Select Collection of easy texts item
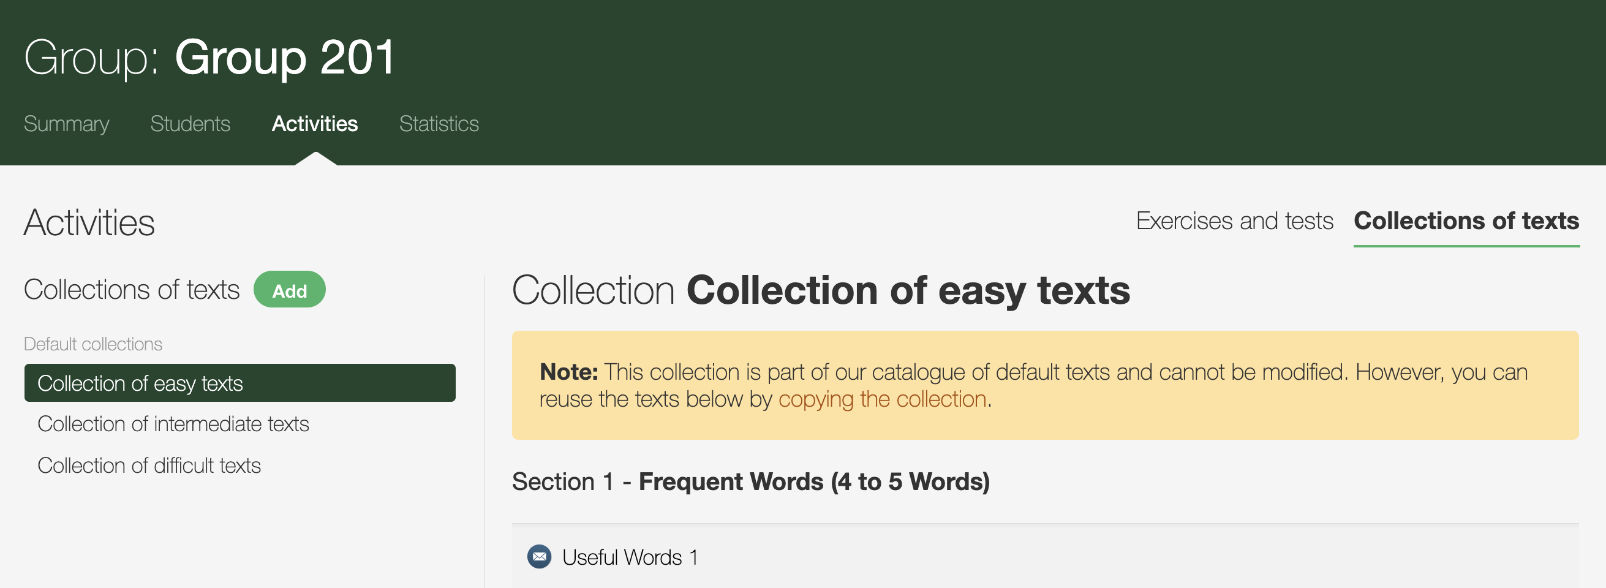Viewport: 1606px width, 588px height. coord(239,383)
